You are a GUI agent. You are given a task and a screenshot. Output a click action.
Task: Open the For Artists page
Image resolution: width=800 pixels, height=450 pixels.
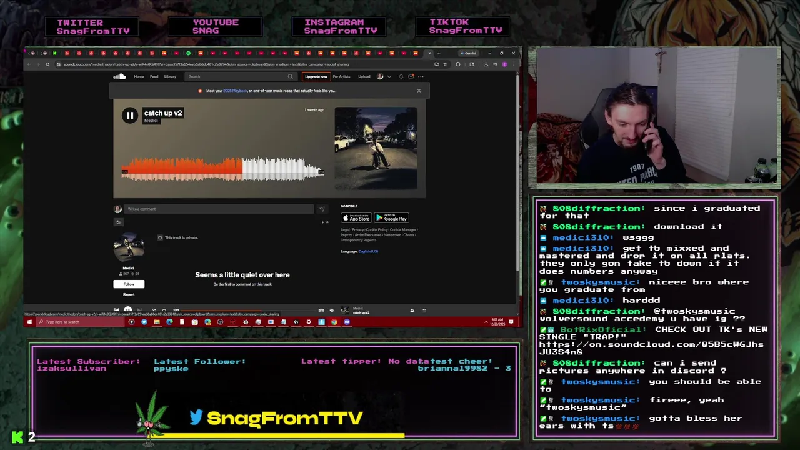point(341,76)
